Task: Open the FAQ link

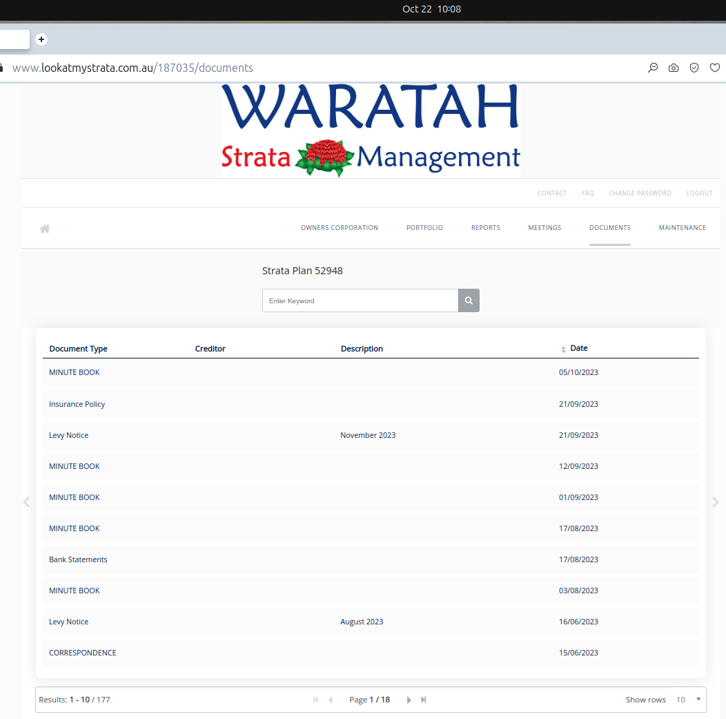Action: (587, 193)
